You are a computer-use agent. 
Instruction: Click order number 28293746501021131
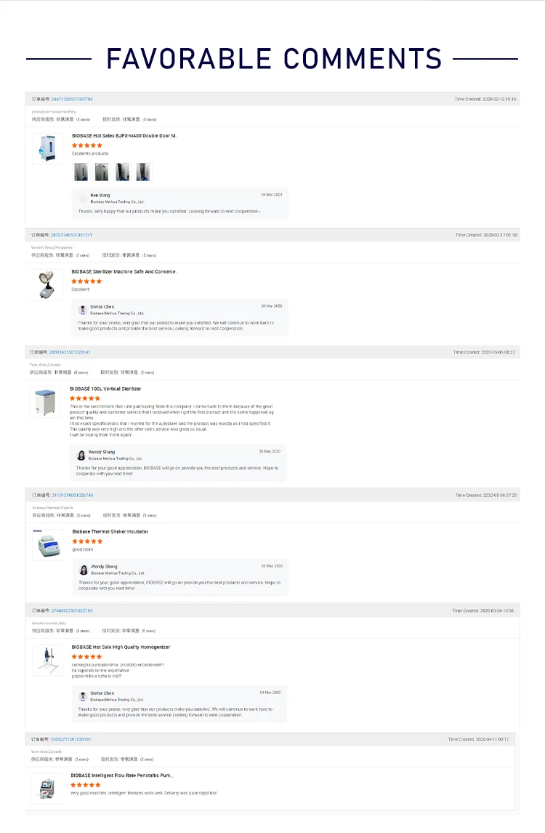pyautogui.click(x=71, y=235)
